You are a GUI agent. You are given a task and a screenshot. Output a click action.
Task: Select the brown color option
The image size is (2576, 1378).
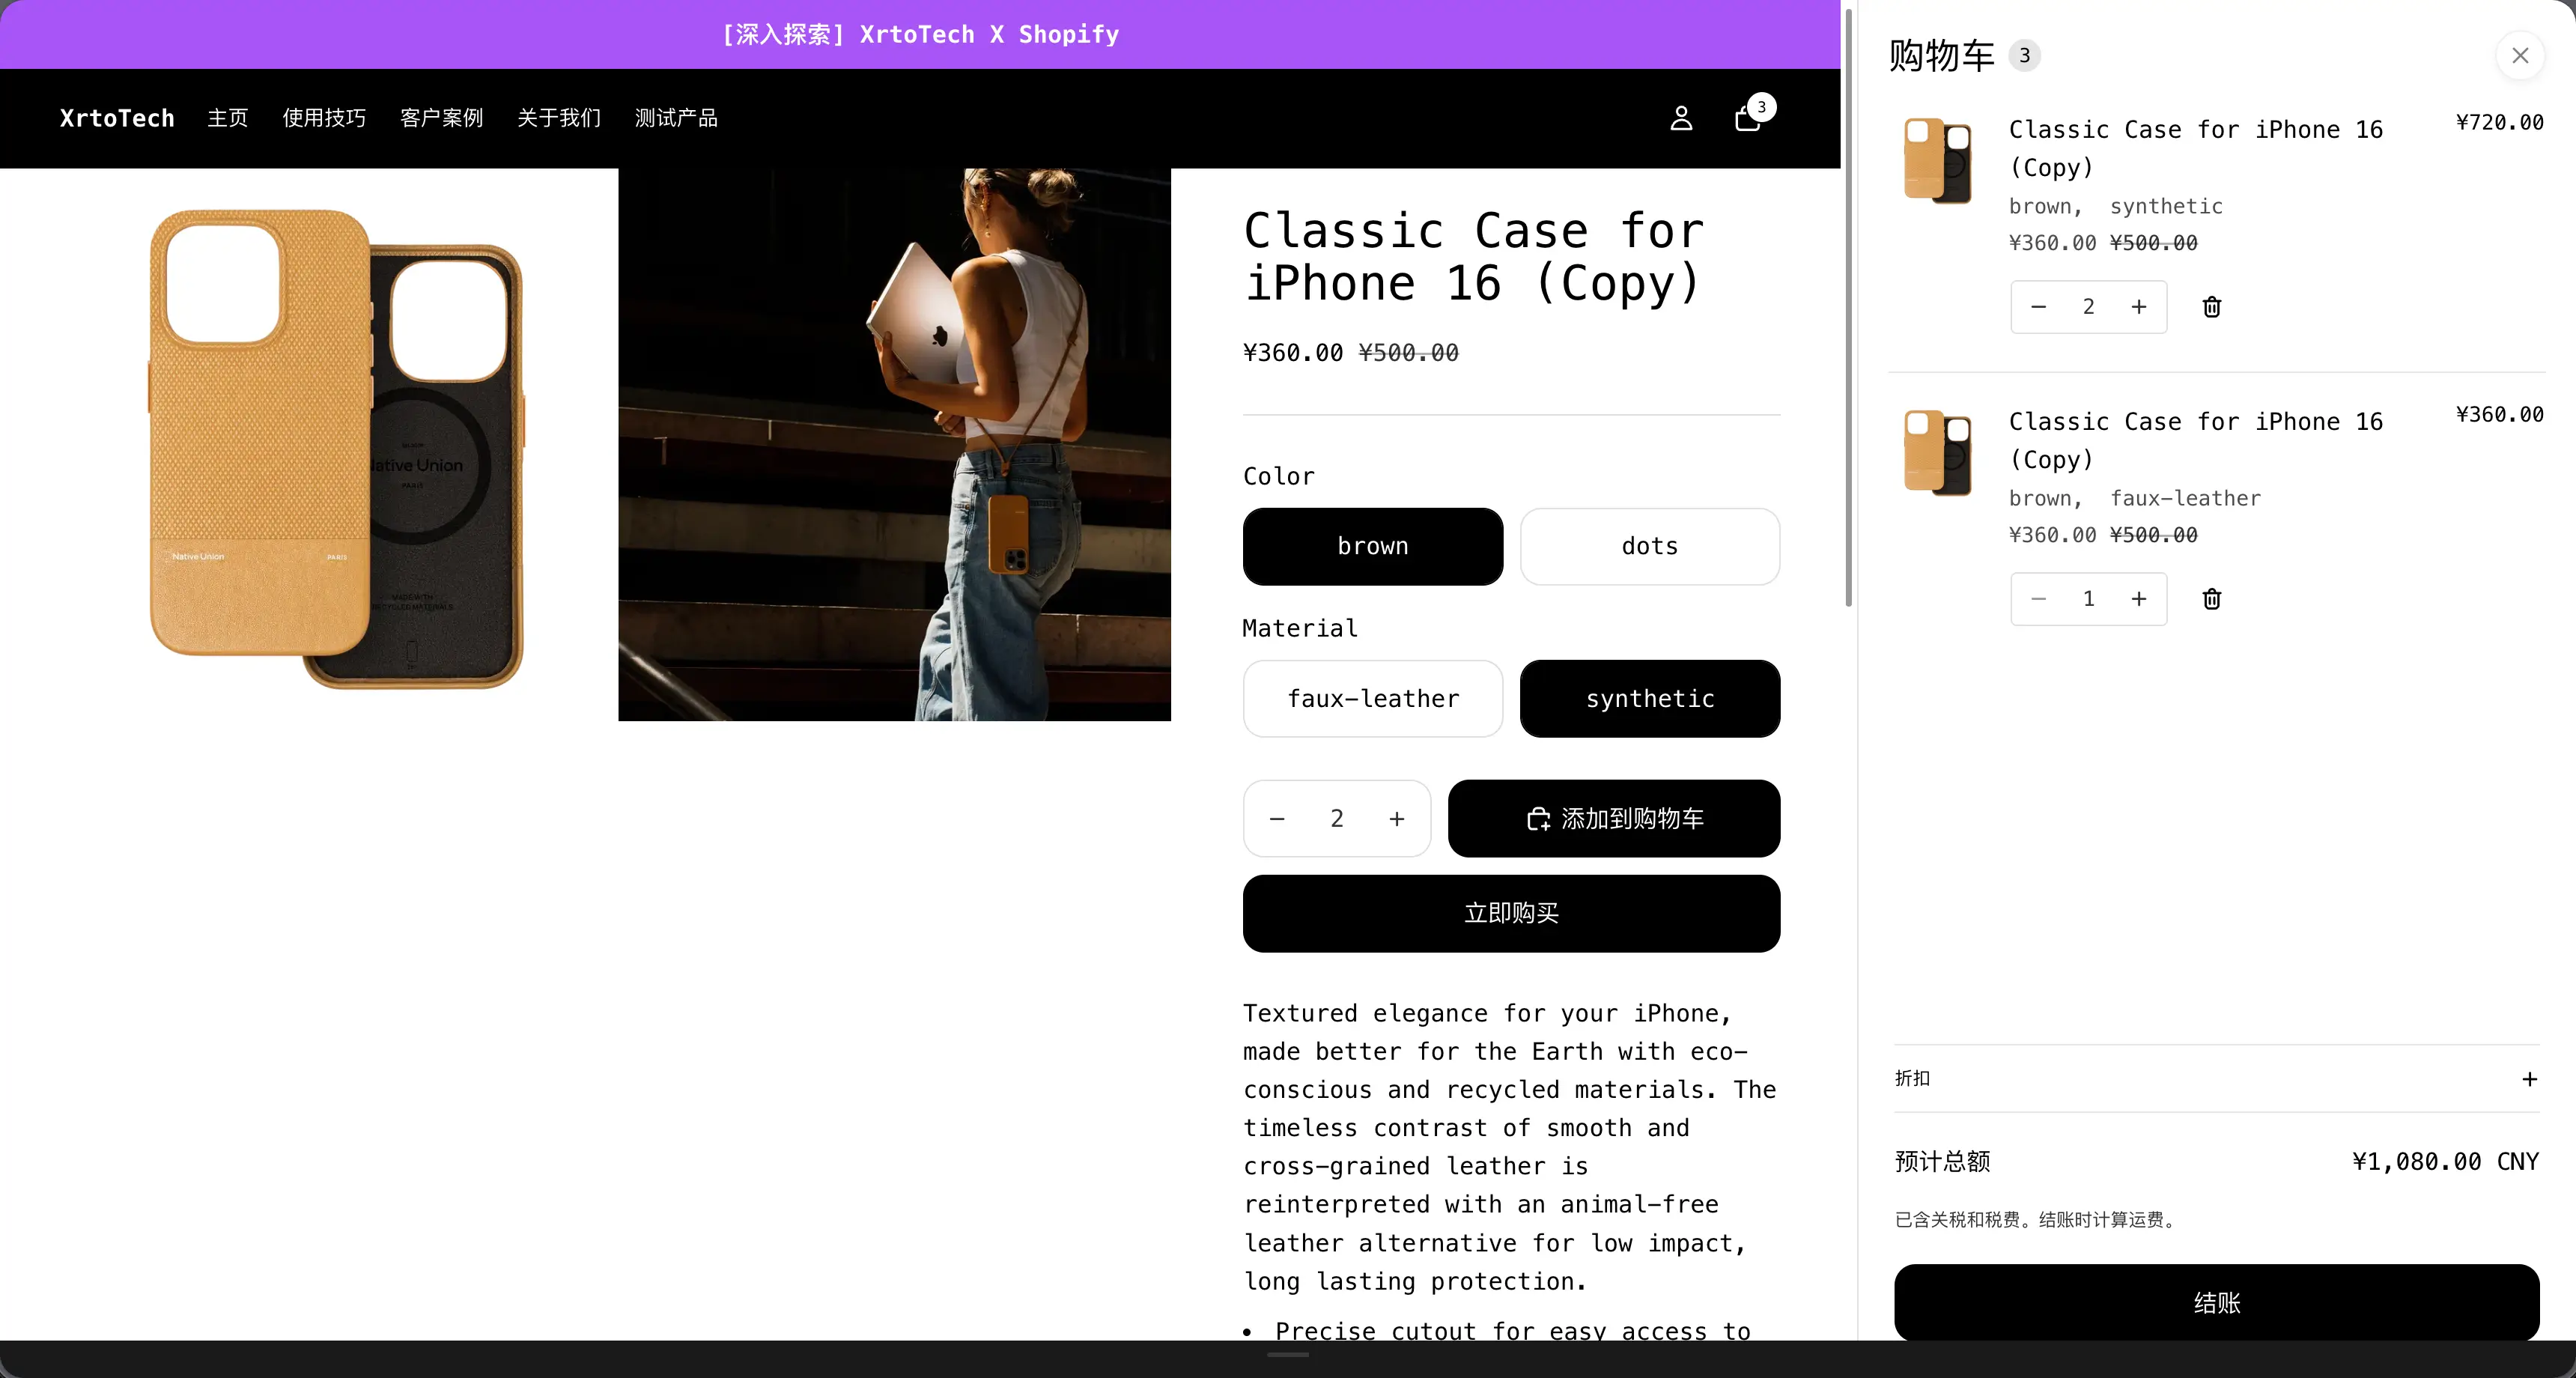click(x=1373, y=546)
